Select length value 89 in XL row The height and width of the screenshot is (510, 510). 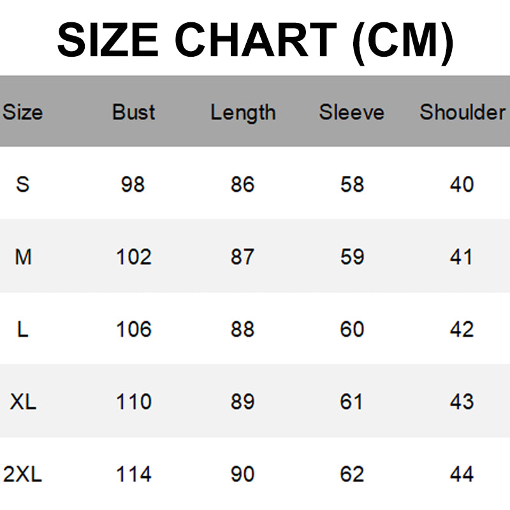tap(242, 402)
